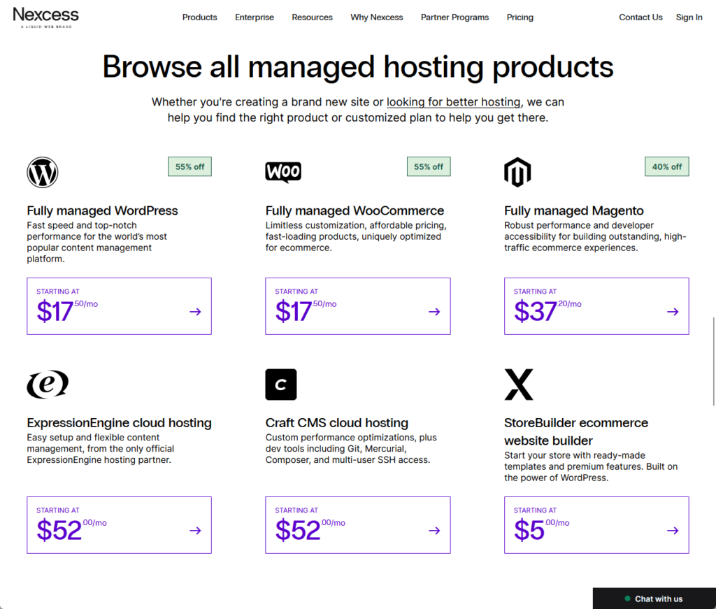Click arrow in StoreBuilder $5 pricing box
The width and height of the screenshot is (716, 609).
(673, 531)
